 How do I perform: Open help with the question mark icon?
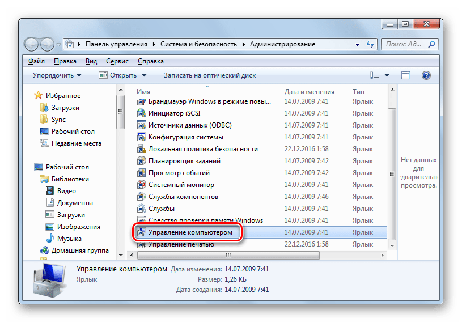pos(426,75)
